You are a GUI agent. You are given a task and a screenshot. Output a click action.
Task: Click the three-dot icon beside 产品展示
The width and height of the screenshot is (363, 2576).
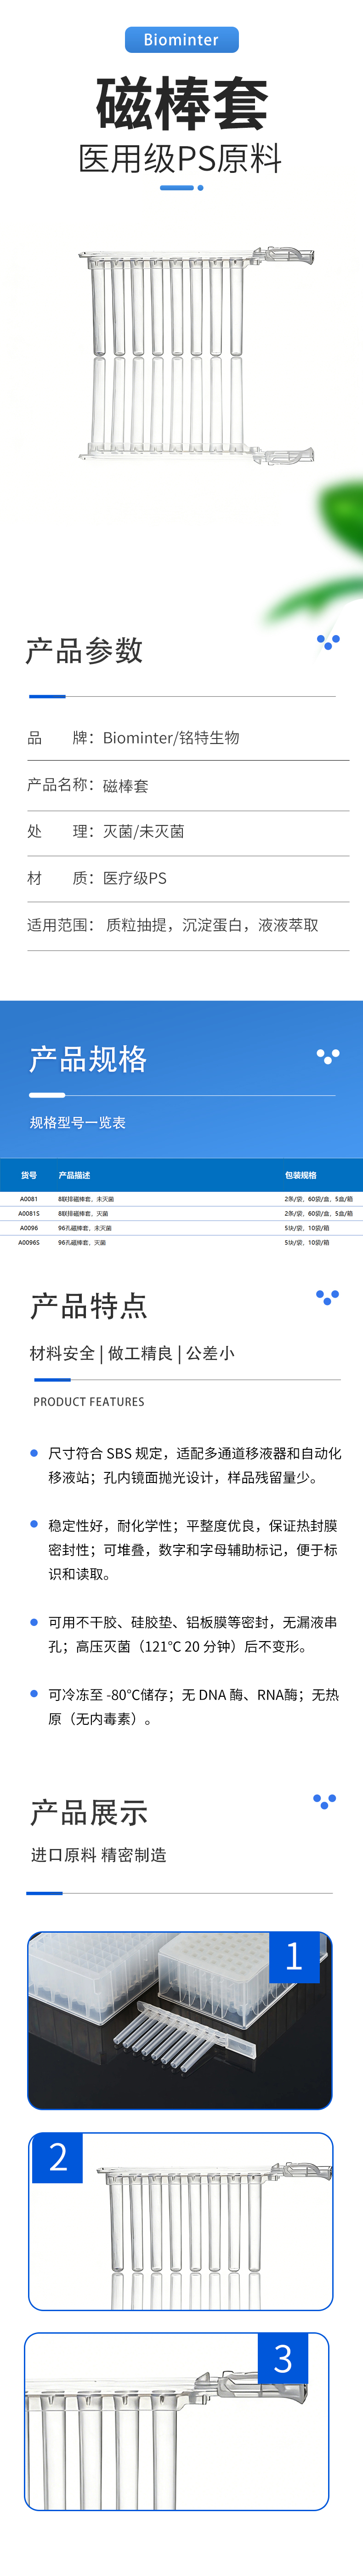[324, 1801]
